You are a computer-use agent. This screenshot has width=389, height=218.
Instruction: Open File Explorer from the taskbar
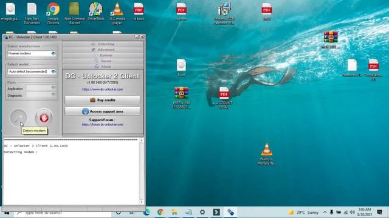(174, 212)
